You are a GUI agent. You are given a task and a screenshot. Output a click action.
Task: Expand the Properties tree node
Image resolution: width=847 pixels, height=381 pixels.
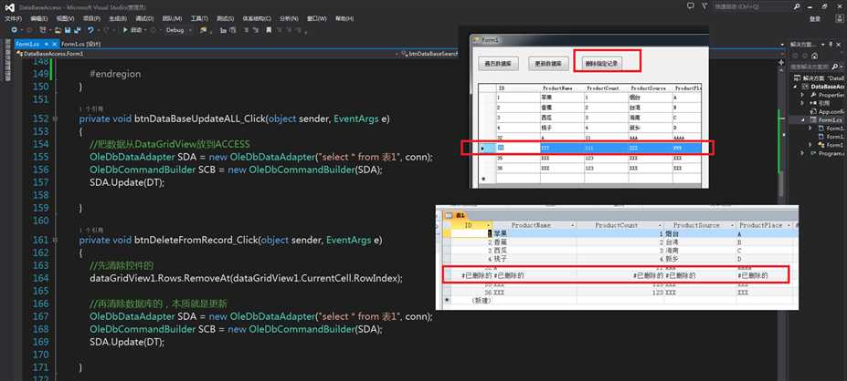point(802,95)
